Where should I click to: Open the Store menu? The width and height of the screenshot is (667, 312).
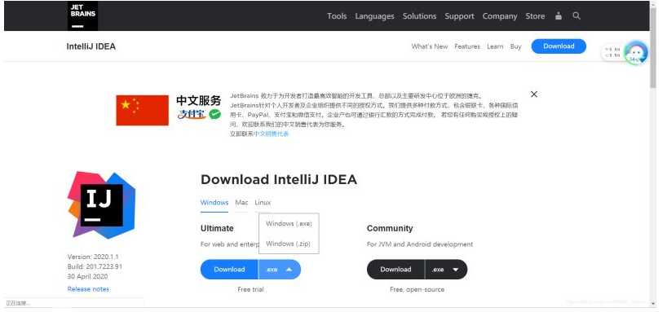[535, 16]
